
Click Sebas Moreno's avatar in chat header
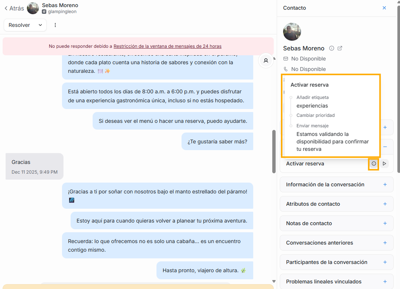click(33, 8)
